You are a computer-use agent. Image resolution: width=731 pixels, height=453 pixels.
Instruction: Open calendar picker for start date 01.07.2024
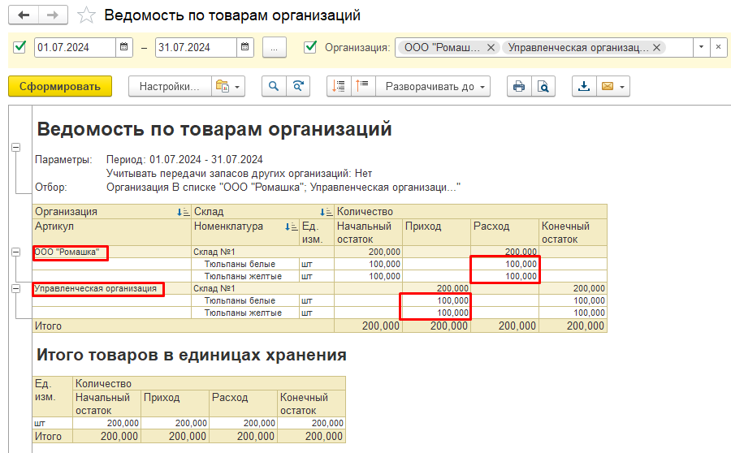[124, 47]
